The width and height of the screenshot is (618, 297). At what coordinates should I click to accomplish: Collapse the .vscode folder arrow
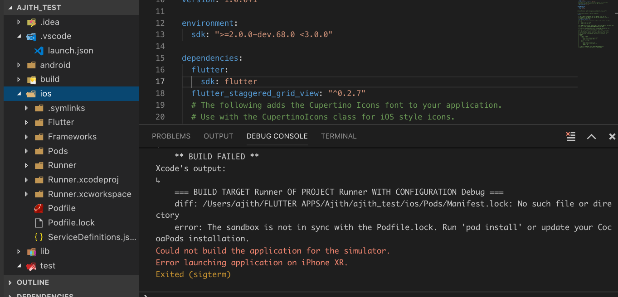tap(19, 36)
